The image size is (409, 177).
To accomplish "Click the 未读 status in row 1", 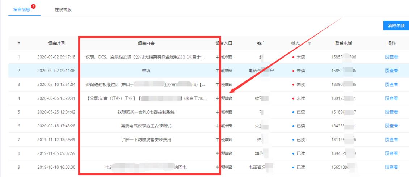I will point(300,57).
